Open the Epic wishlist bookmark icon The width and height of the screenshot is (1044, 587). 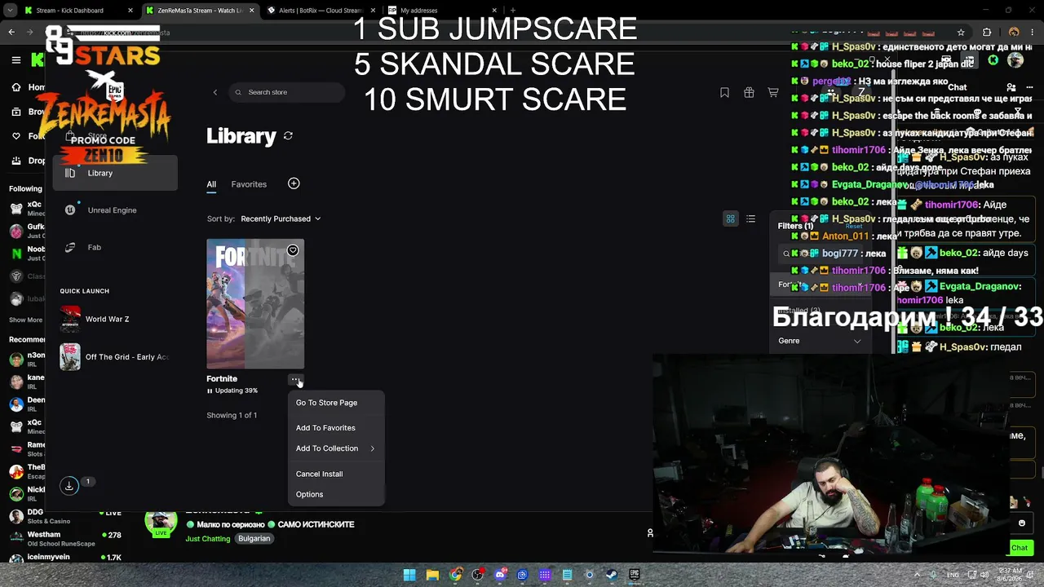[724, 92]
